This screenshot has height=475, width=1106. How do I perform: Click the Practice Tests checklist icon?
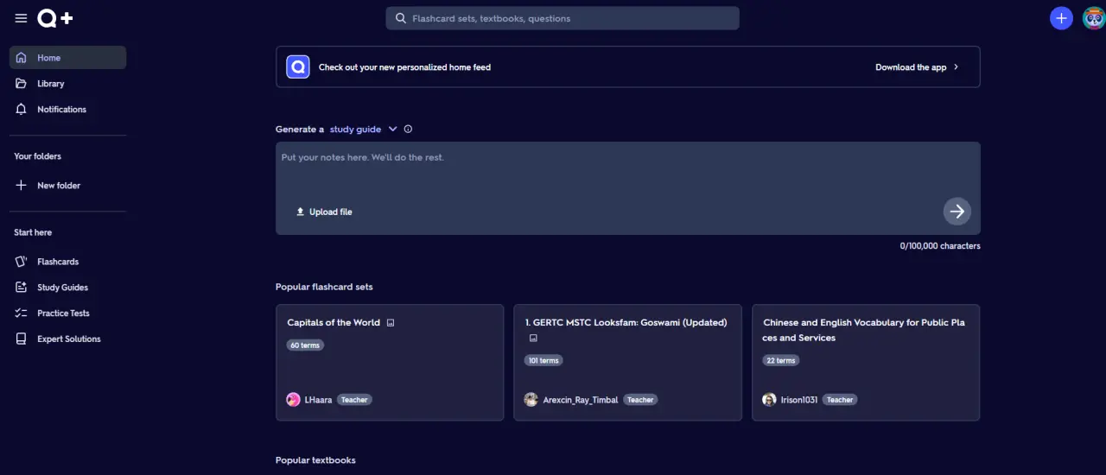point(22,313)
